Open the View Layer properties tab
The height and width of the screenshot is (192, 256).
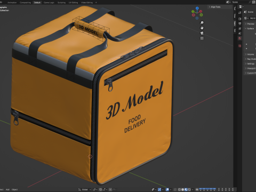[x=240, y=28]
